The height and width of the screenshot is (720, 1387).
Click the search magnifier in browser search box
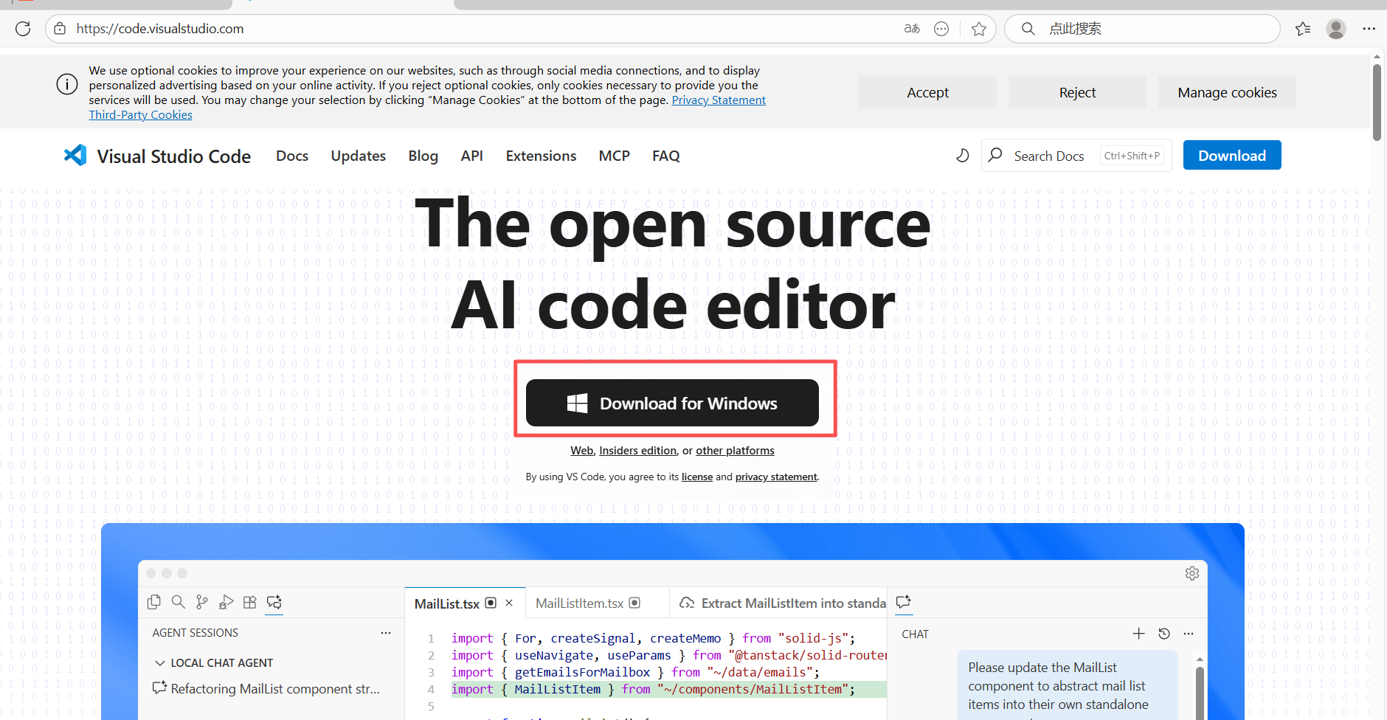point(1028,29)
